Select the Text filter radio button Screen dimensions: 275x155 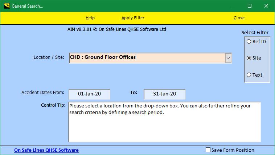(x=254, y=75)
